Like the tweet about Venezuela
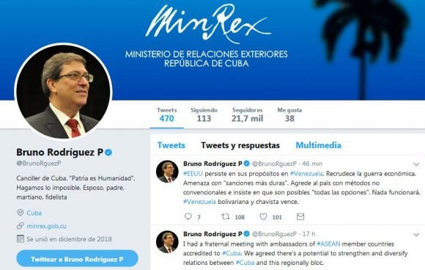 [x=263, y=216]
